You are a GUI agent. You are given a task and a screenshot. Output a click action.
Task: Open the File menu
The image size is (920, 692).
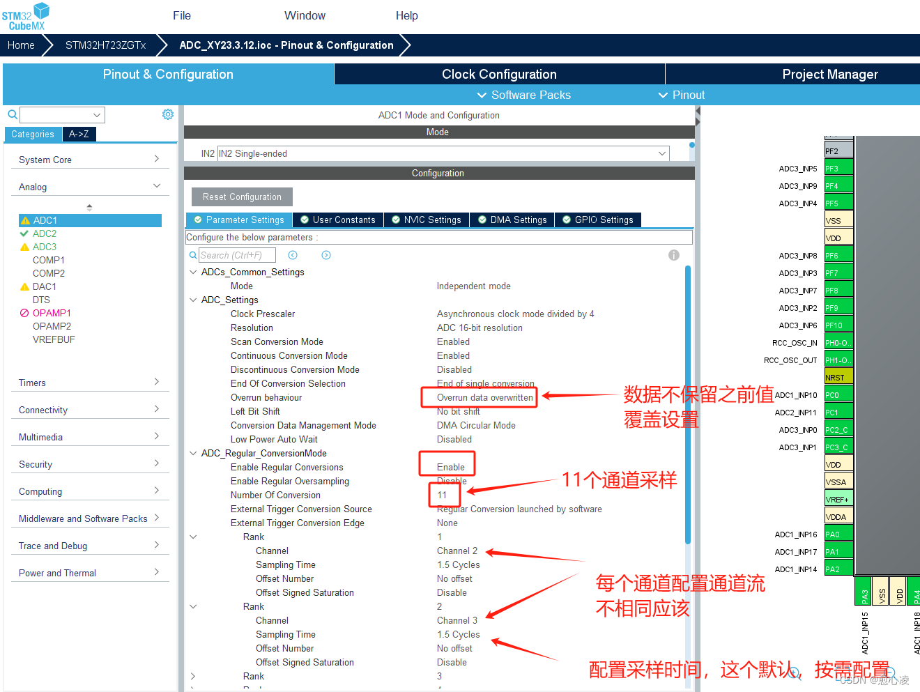(182, 15)
